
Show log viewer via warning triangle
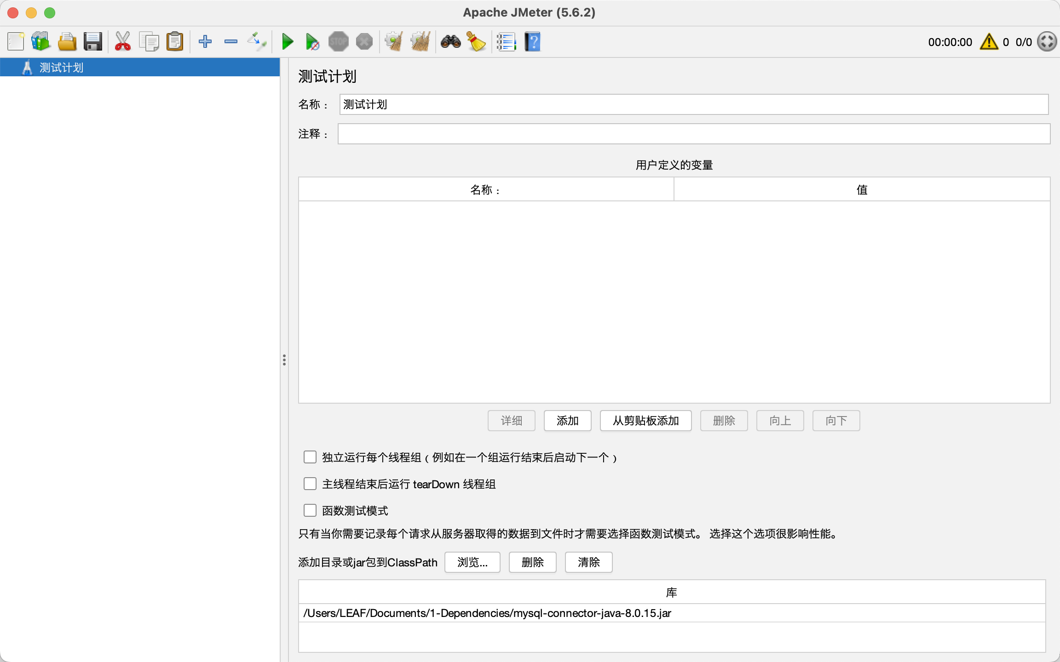coord(989,42)
